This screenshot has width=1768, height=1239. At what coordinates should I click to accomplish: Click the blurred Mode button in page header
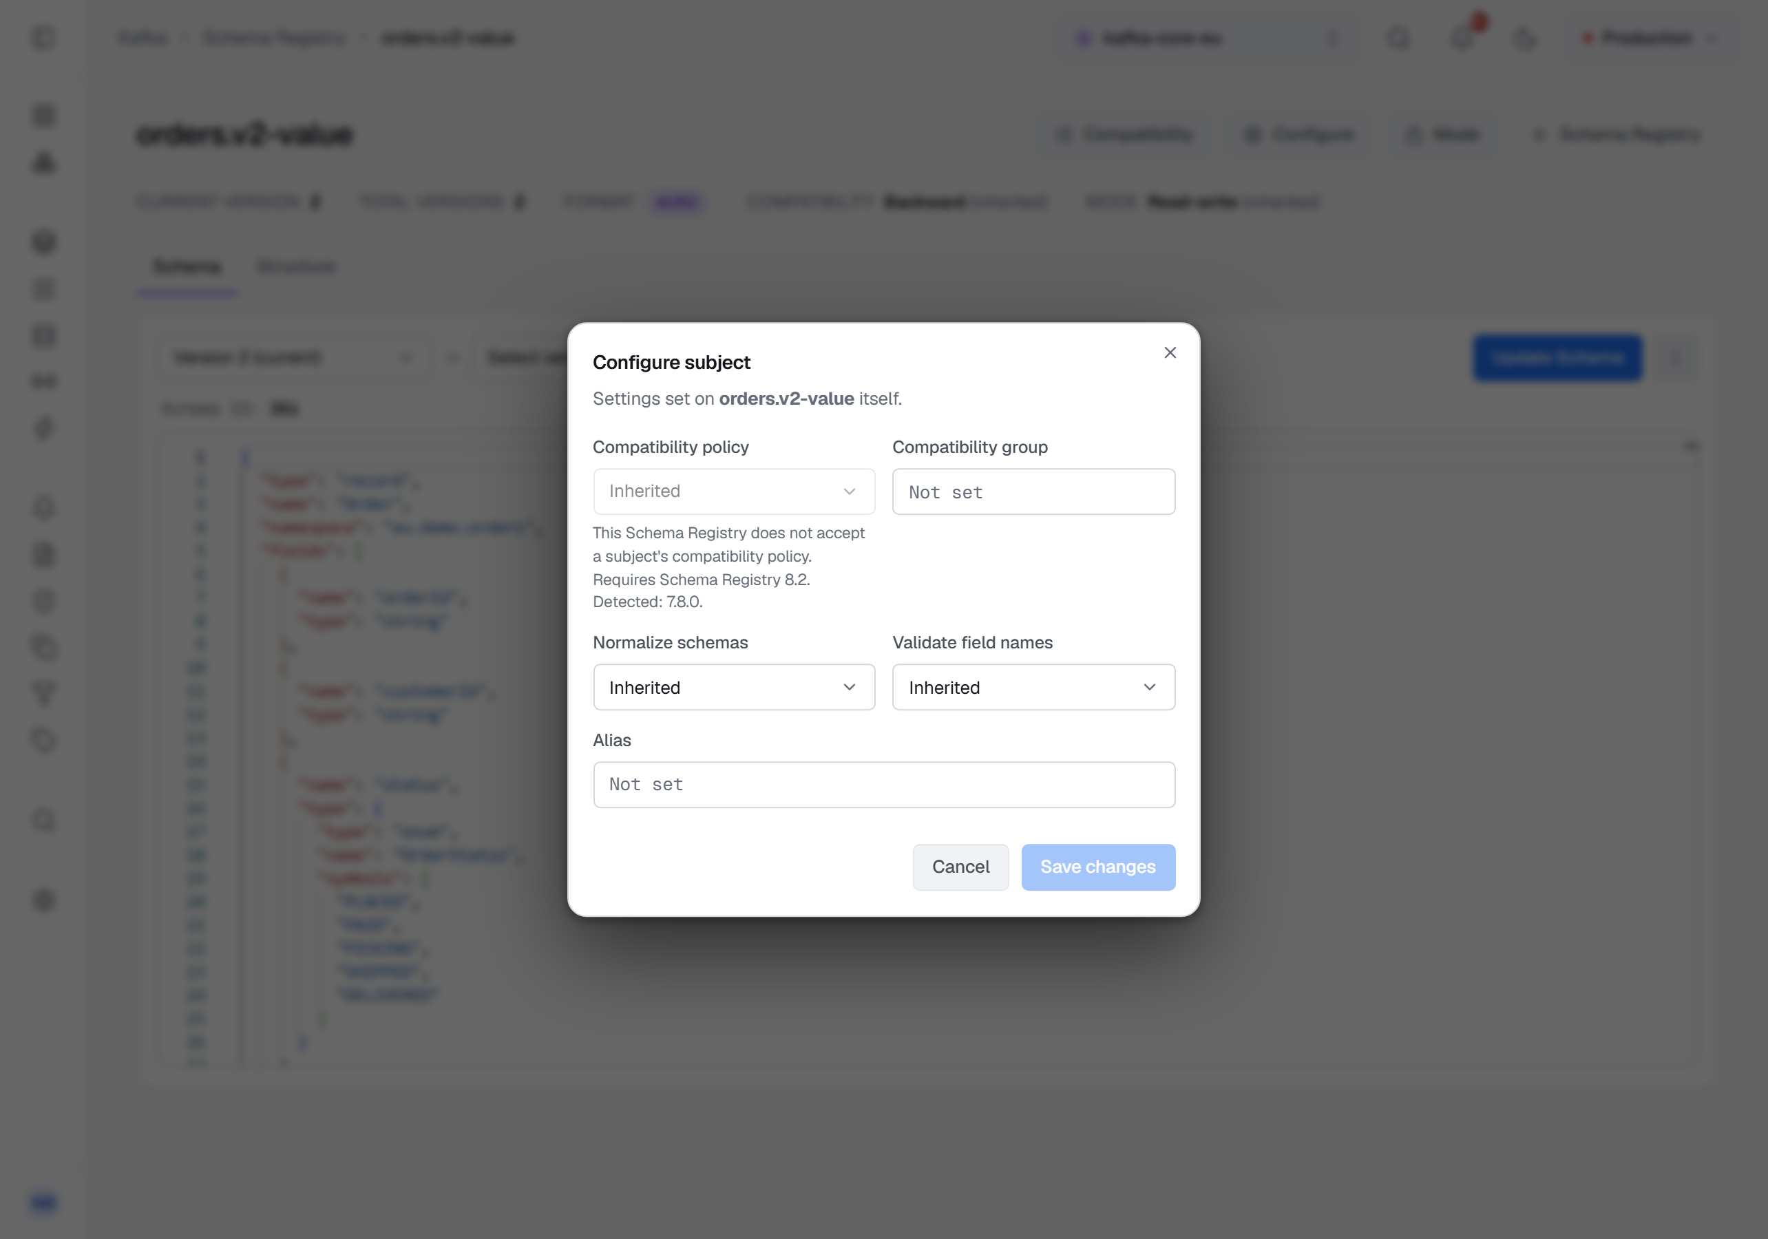(1442, 135)
